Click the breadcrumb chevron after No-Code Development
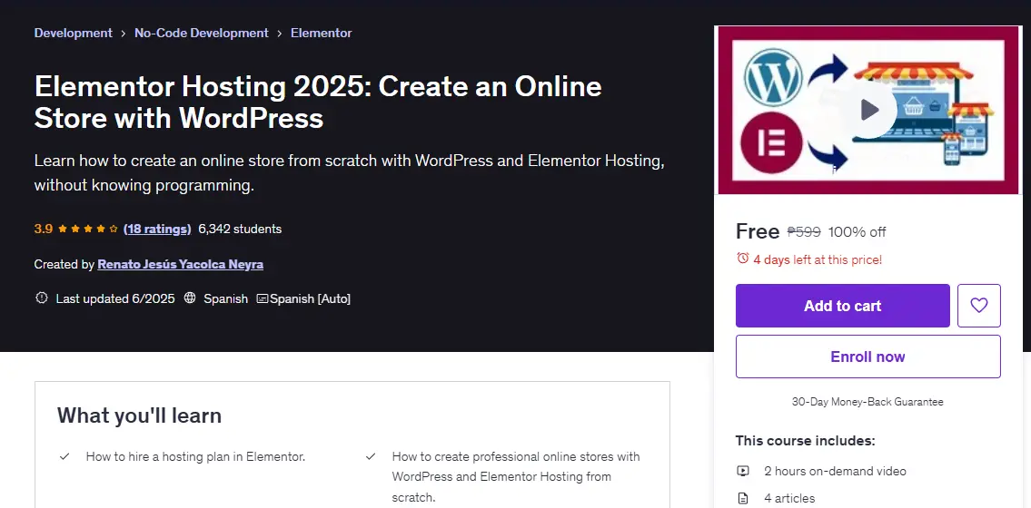This screenshot has height=508, width=1031. 280,33
